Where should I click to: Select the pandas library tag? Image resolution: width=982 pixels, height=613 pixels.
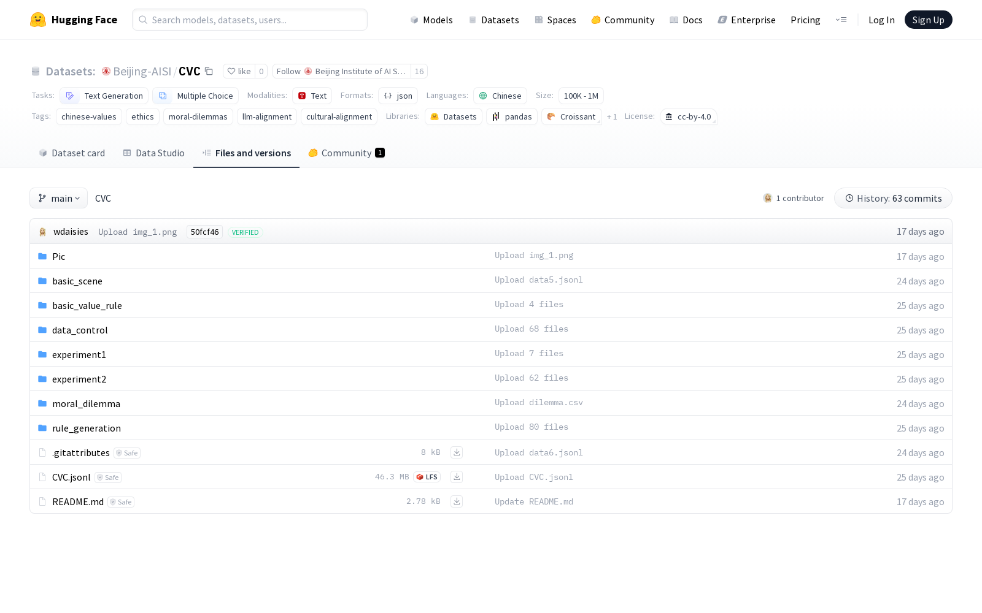[x=512, y=116]
